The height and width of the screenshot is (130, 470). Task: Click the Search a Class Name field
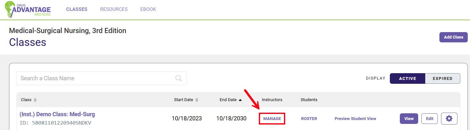[x=97, y=78]
